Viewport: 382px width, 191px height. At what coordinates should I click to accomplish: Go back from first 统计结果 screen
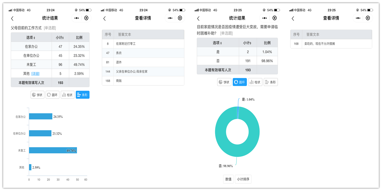point(12,18)
